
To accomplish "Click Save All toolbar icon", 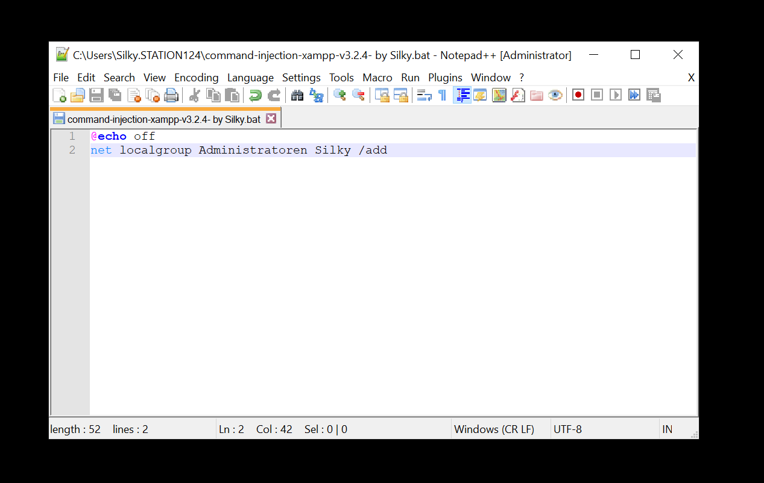I will pos(115,95).
